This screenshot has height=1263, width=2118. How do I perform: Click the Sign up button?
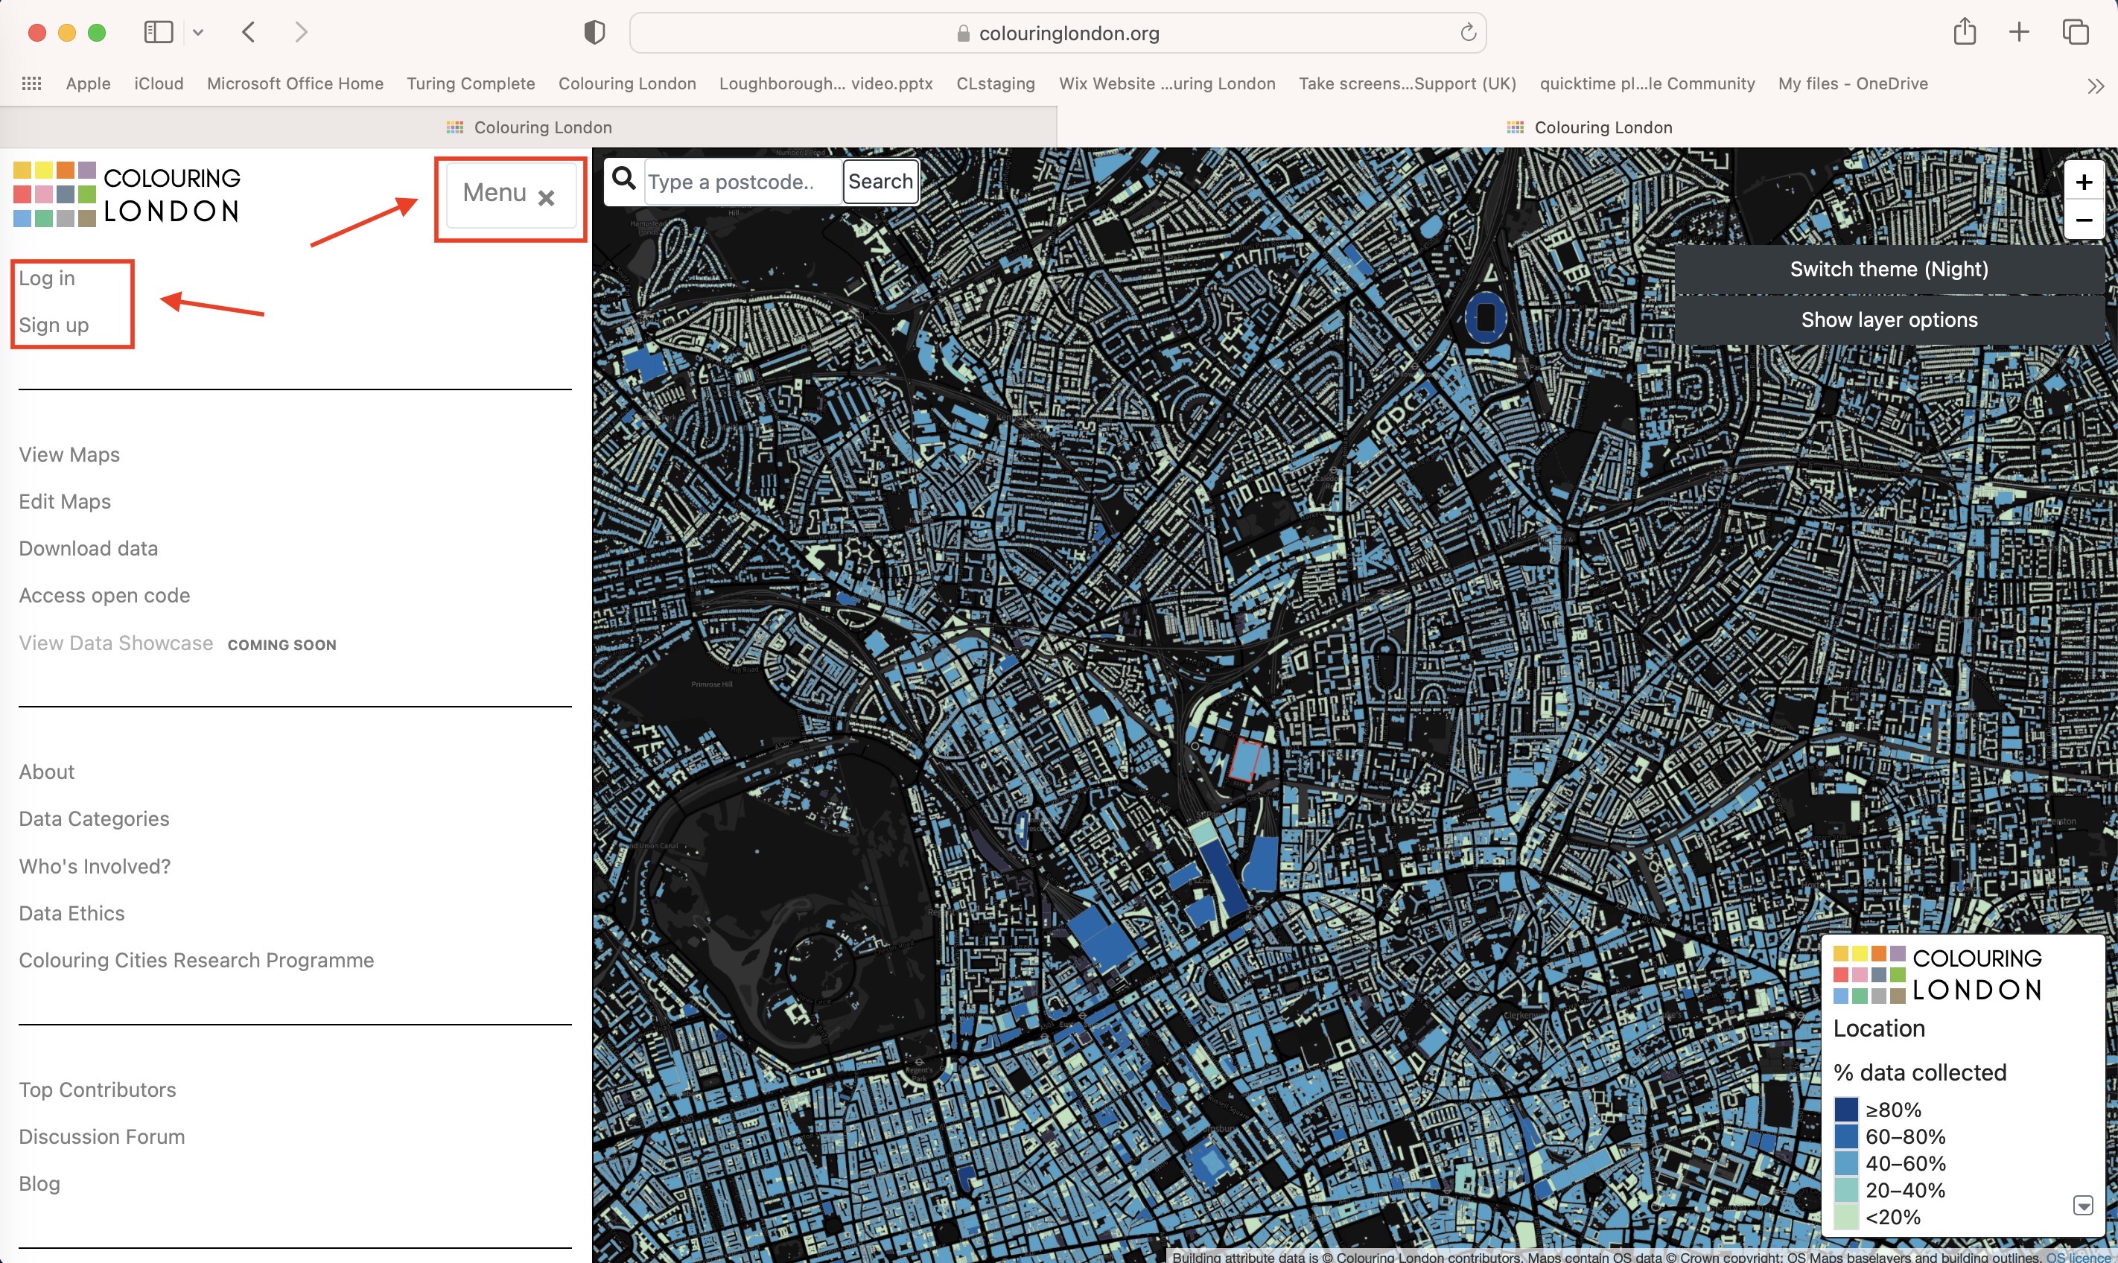point(53,323)
